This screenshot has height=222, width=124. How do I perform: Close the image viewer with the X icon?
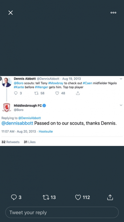pos(11,13)
